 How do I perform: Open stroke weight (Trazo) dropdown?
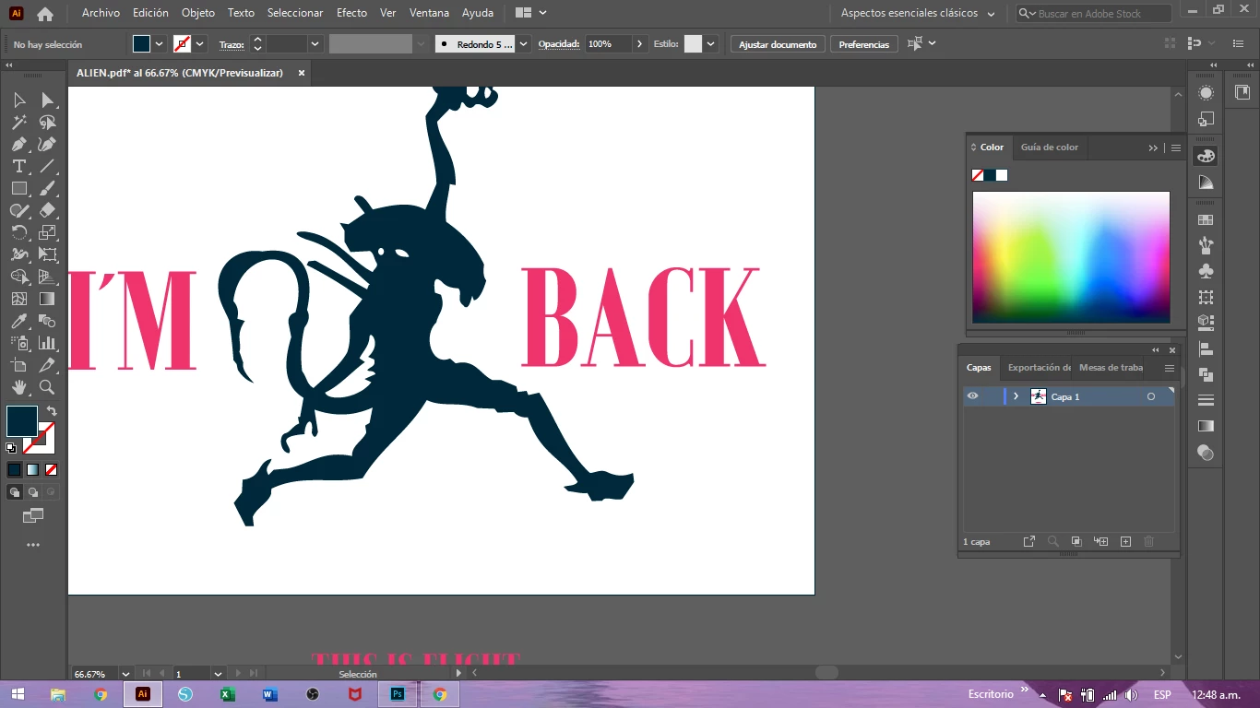point(315,44)
